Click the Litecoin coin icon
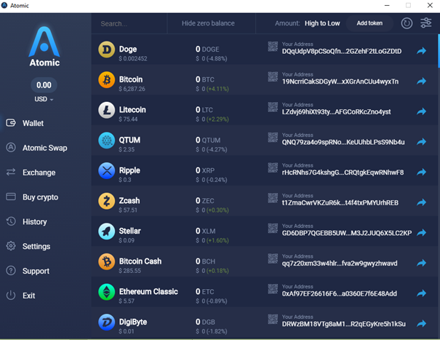440x340 pixels. pos(106,110)
